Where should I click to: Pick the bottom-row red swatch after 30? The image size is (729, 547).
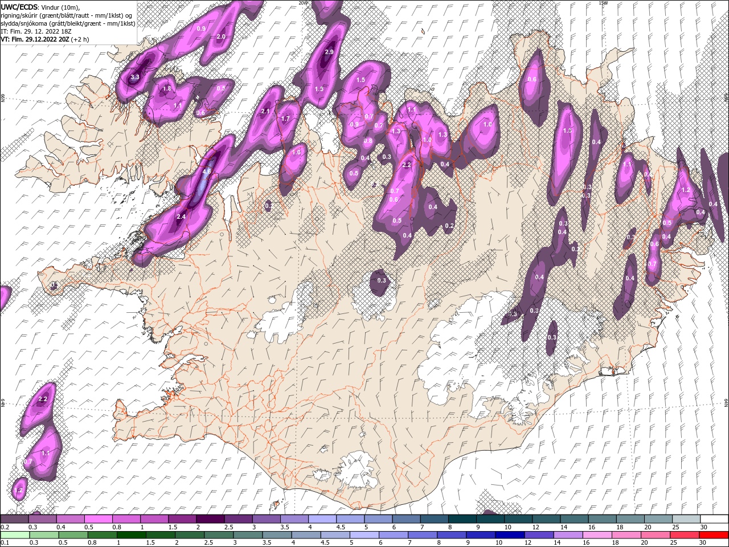pyautogui.click(x=713, y=535)
